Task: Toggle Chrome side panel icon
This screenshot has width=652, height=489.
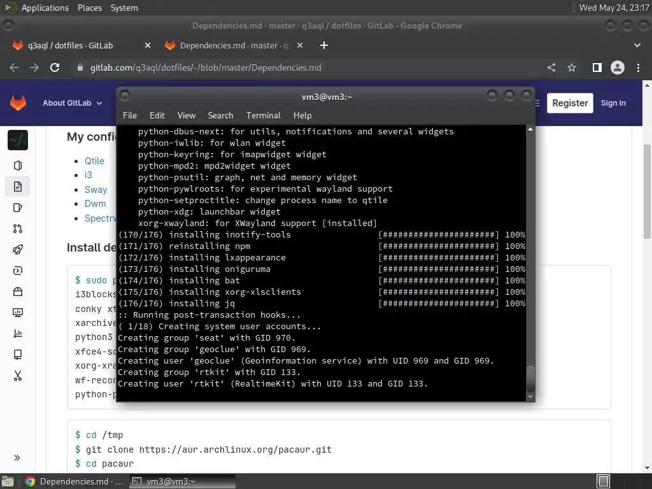Action: [597, 67]
